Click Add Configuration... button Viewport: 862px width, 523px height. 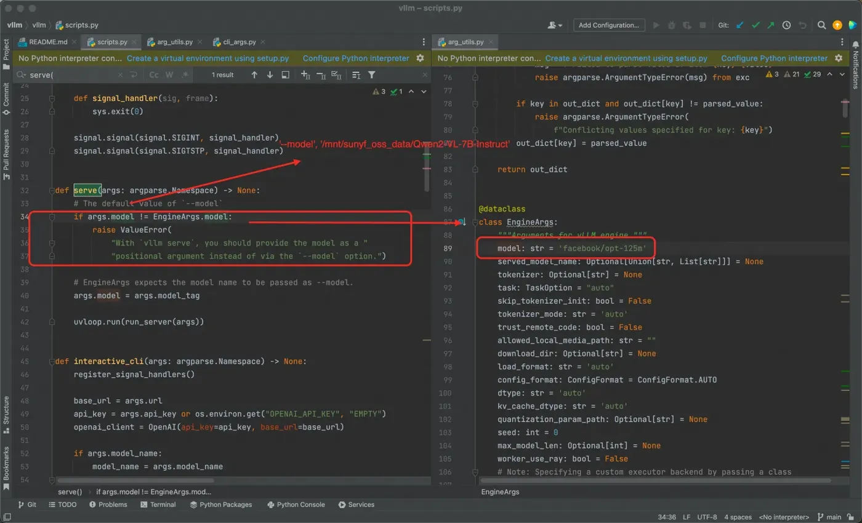[610, 25]
